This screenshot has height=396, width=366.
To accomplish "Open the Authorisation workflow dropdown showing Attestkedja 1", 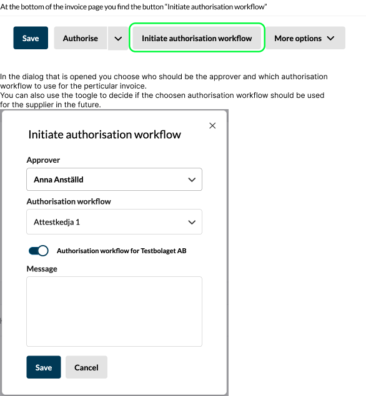I will pyautogui.click(x=114, y=222).
